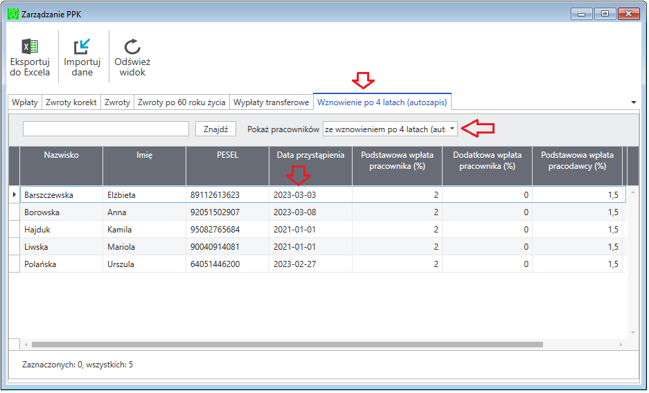Select row header of Polańska row
Image resolution: width=649 pixels, height=393 pixels.
15,264
